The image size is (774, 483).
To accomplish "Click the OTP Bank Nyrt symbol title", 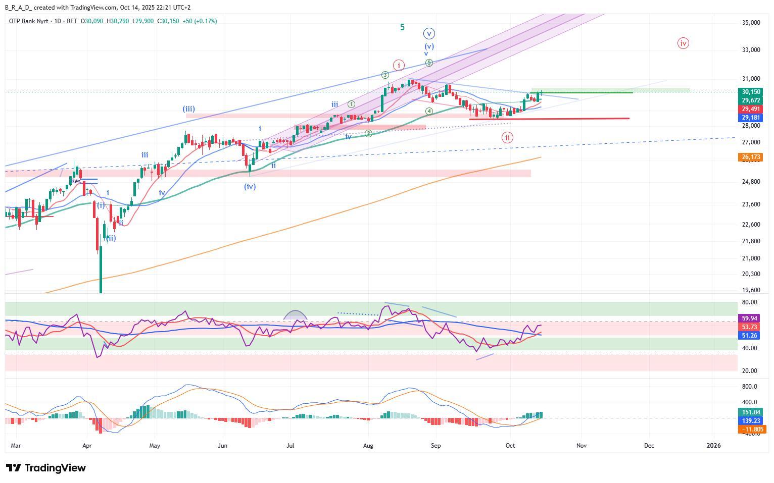I will (31, 21).
